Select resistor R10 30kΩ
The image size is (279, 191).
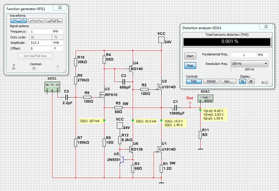pyautogui.click(x=76, y=62)
